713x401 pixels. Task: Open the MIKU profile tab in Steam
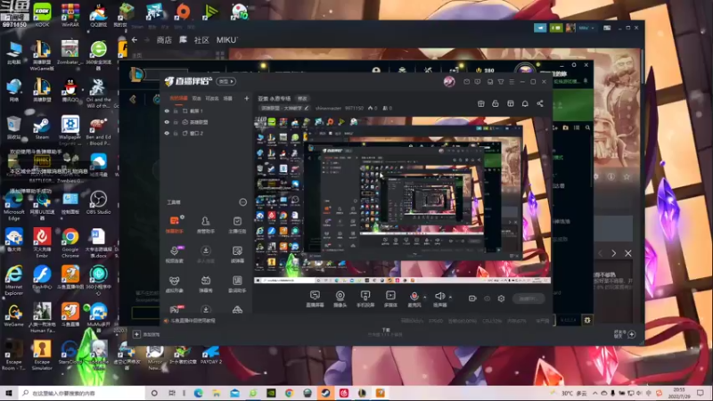226,40
